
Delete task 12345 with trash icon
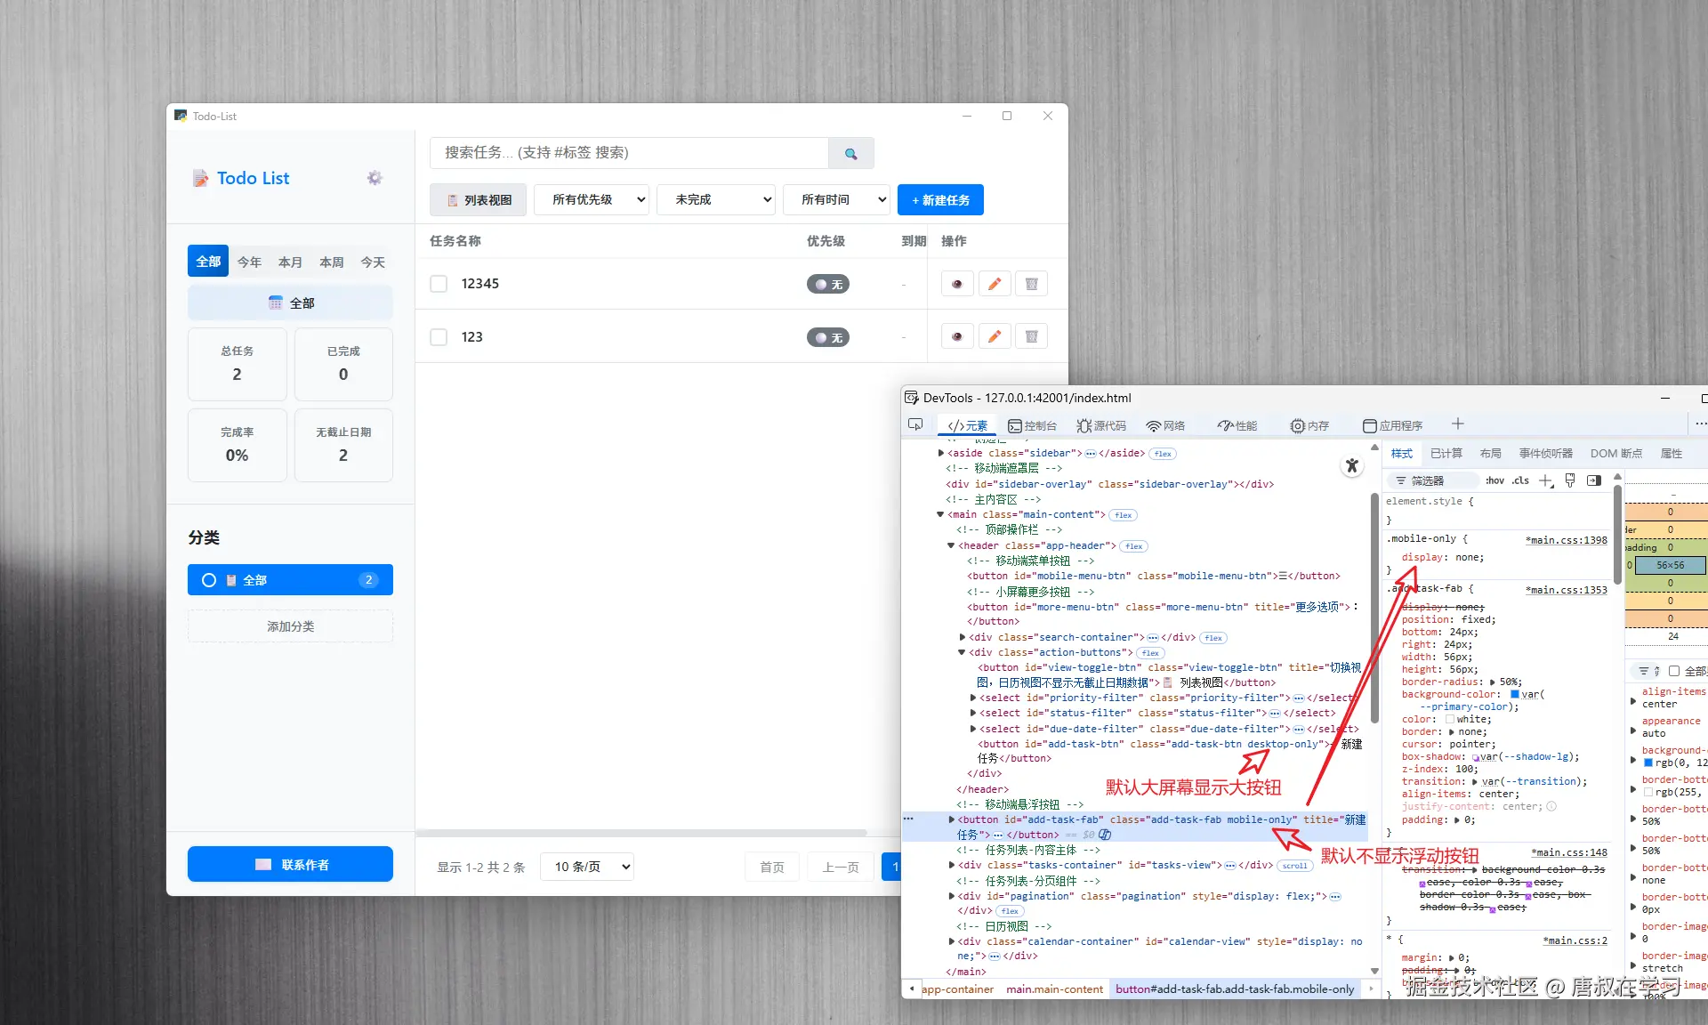point(1031,284)
